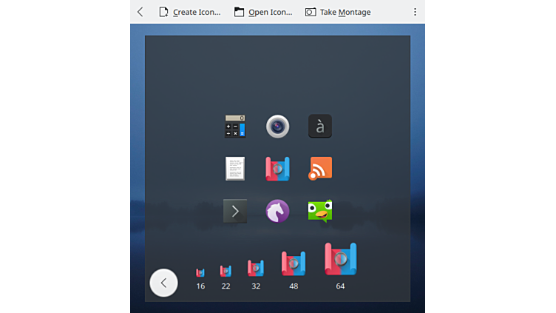The width and height of the screenshot is (556, 313).
Task: Open the three-dot overflow menu
Action: (415, 12)
